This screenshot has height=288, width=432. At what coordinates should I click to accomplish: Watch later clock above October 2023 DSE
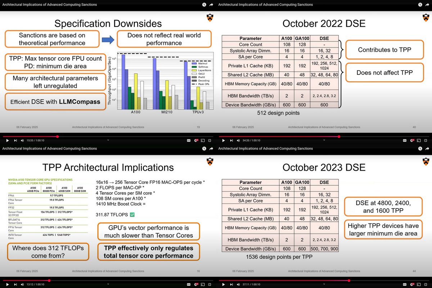pyautogui.click(x=420, y=148)
